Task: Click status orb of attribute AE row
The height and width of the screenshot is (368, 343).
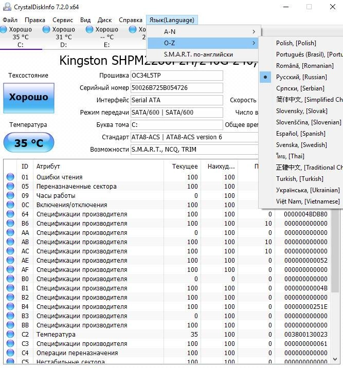Action: 10,260
